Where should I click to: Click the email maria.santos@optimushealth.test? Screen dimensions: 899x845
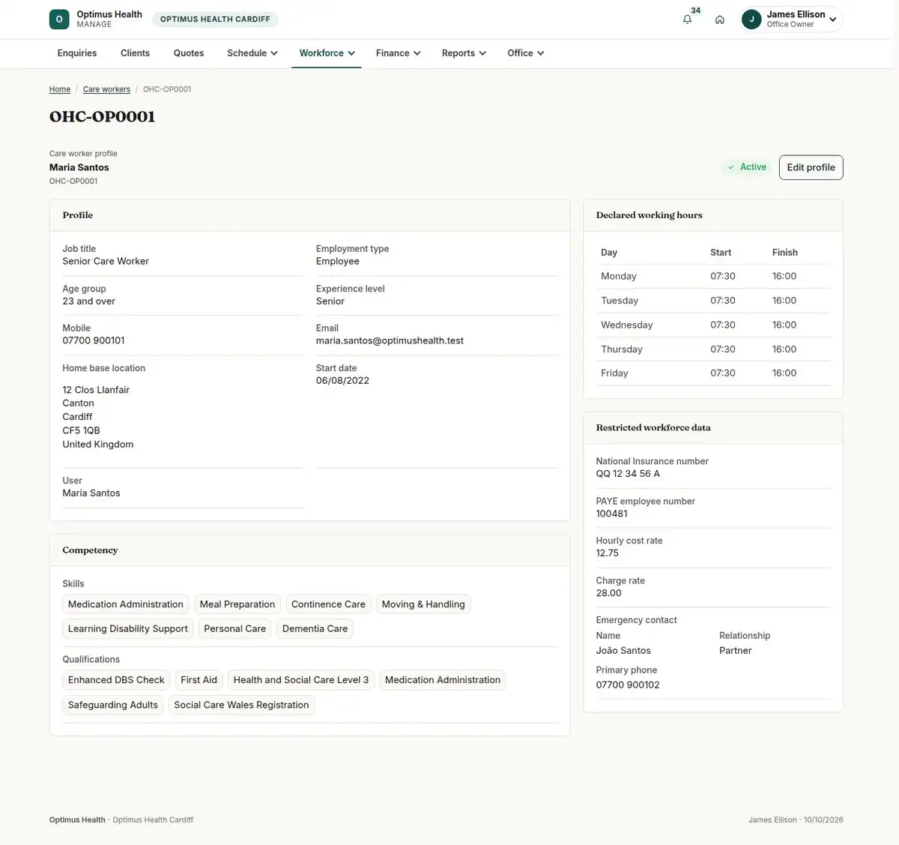(390, 340)
